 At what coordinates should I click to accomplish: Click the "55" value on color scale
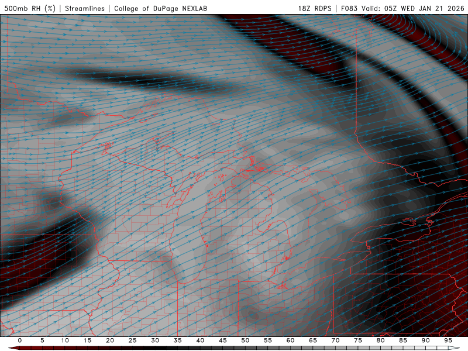point(268,340)
